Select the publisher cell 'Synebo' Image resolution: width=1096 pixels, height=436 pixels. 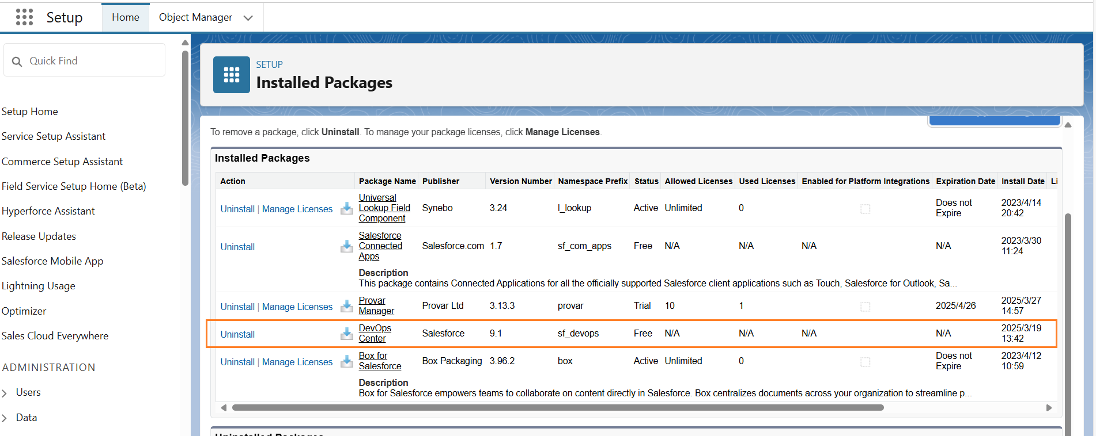[x=437, y=208]
